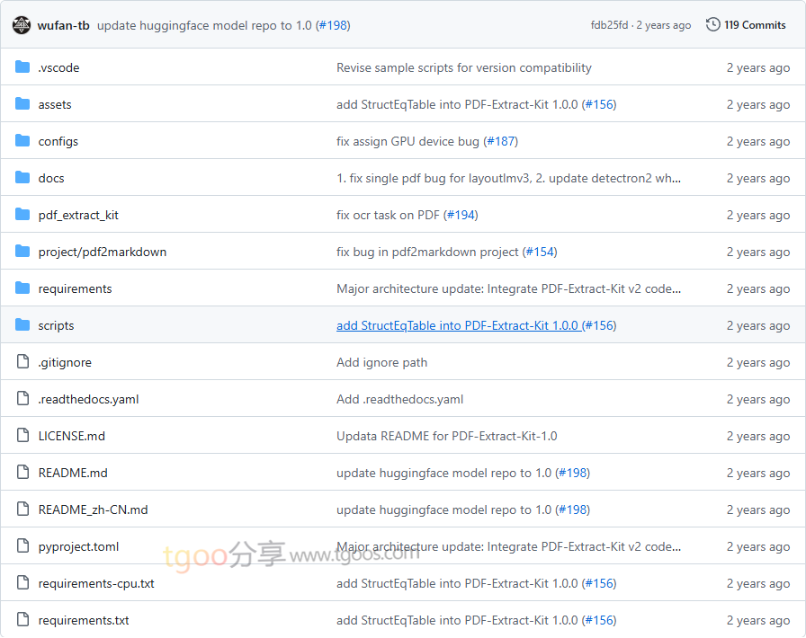The width and height of the screenshot is (806, 638).
Task: Click the pdf_extract_kit folder icon
Action: coord(22,215)
